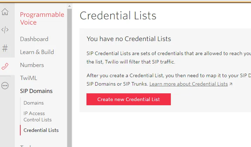The height and width of the screenshot is (147, 251).
Task: Open the TwiML section
Action: [28, 78]
